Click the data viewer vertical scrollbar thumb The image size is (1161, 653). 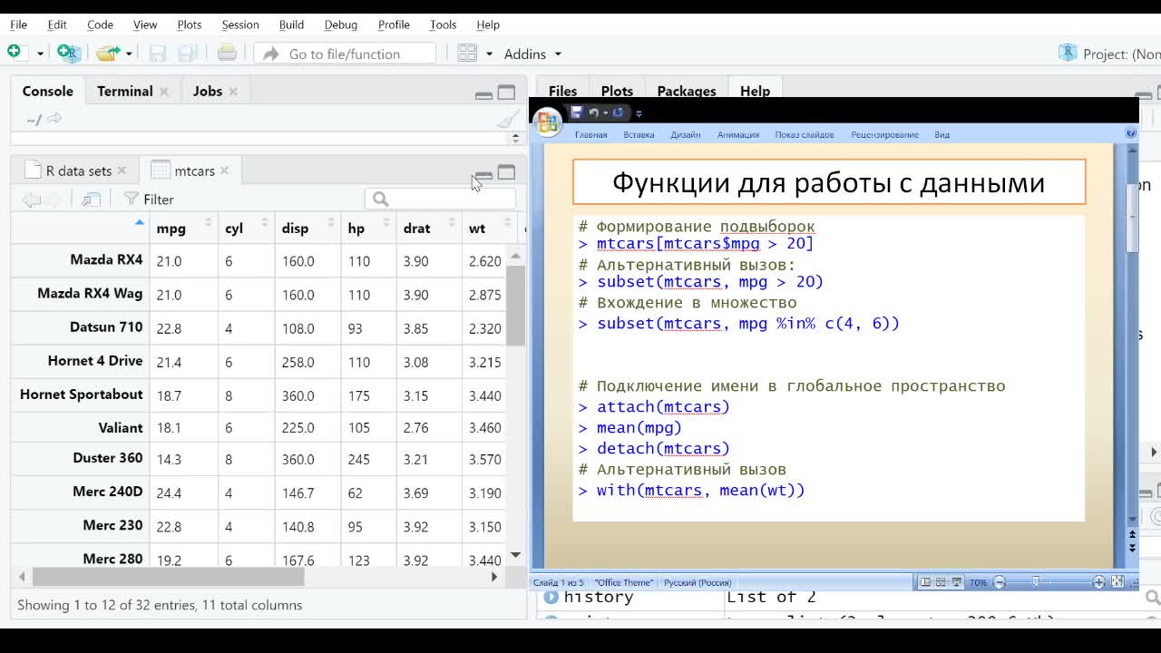click(x=515, y=306)
